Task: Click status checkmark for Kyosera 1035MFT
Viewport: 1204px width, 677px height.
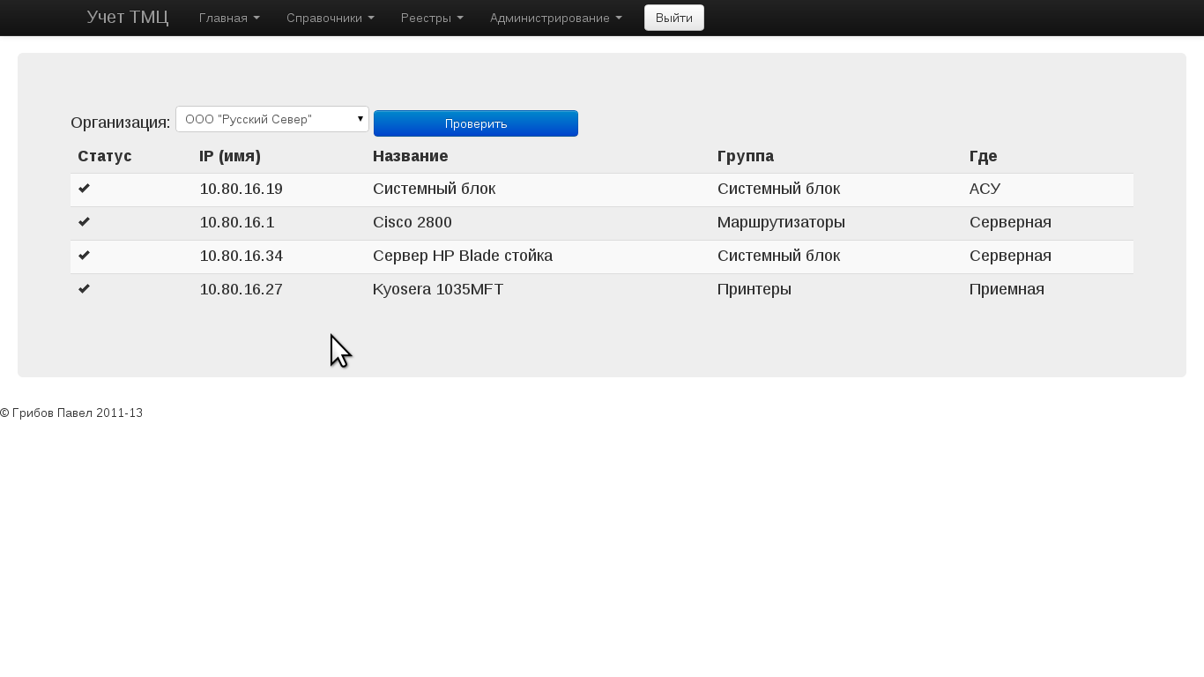Action: pyautogui.click(x=84, y=289)
